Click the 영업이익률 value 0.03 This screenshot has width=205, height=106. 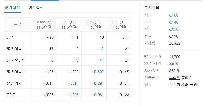tap(50, 72)
